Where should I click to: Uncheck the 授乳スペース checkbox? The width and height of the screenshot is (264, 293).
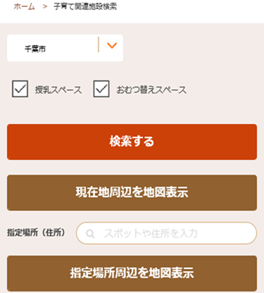pos(20,89)
